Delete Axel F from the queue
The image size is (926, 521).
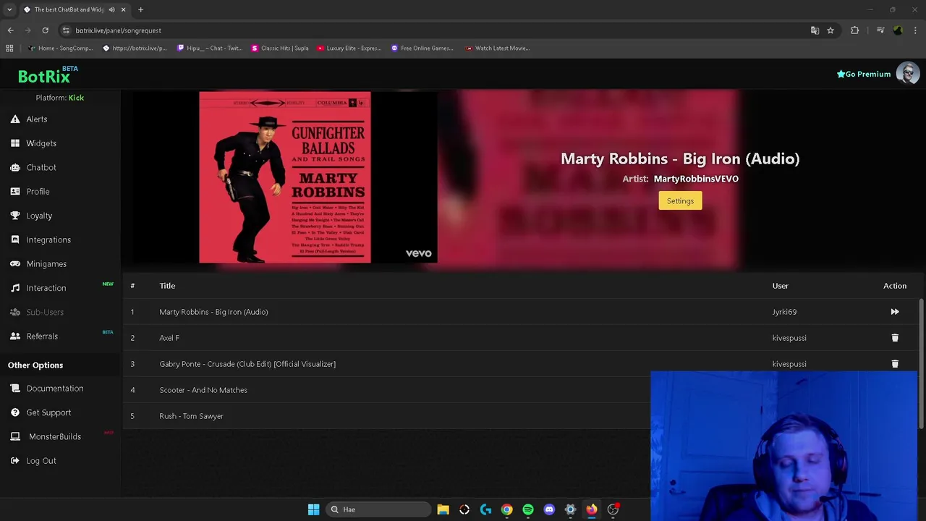tap(895, 338)
